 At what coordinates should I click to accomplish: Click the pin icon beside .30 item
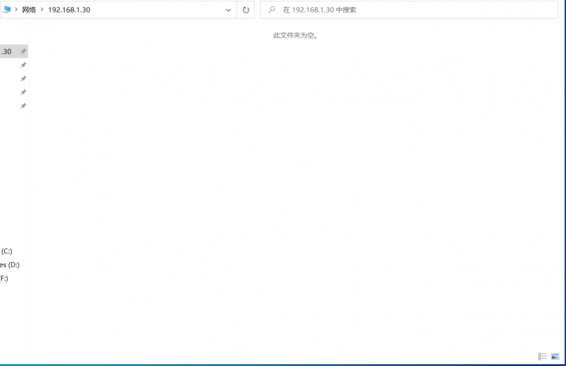(23, 51)
